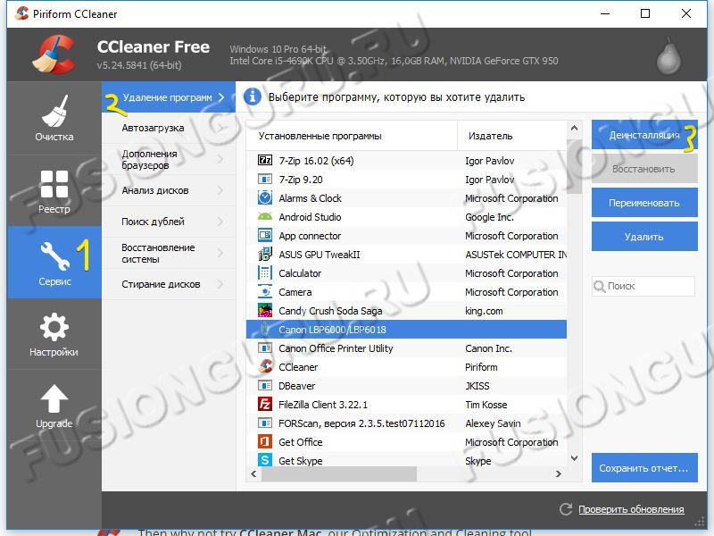Click the vertical scrollbar up arrow

574,128
